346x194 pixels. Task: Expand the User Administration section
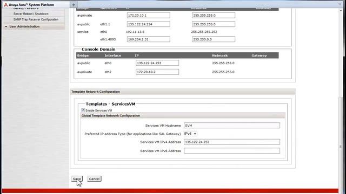coord(24,26)
